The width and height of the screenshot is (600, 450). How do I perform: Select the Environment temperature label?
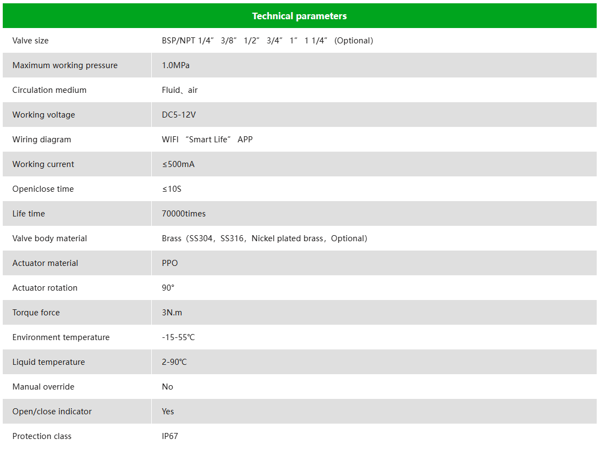(x=61, y=337)
